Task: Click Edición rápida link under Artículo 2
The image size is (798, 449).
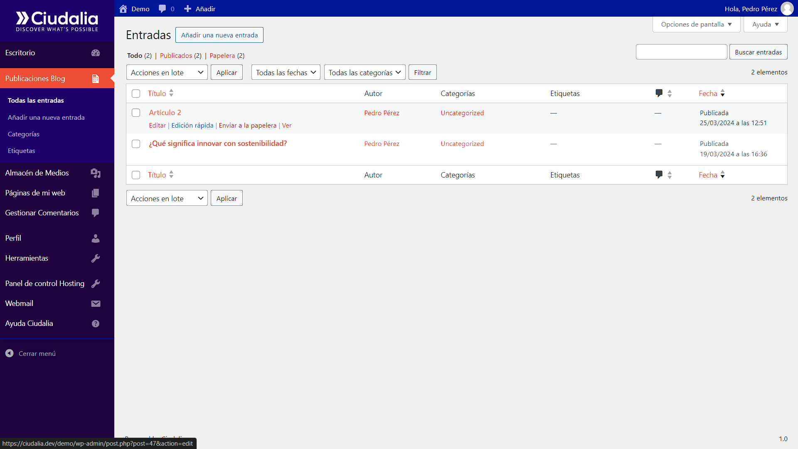Action: click(192, 126)
